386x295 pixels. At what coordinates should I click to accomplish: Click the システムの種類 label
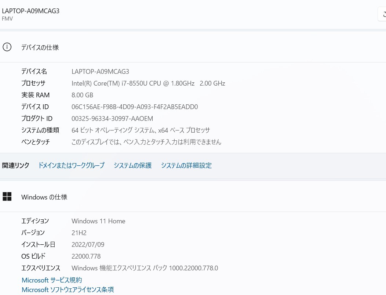pyautogui.click(x=40, y=130)
